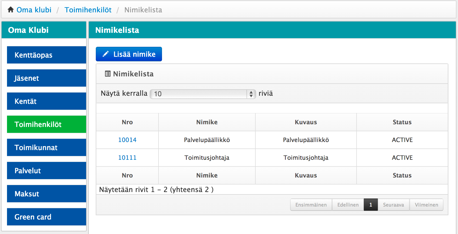Screen dimensions: 458x234
Task: Select page 1 in pagination
Action: coord(371,205)
